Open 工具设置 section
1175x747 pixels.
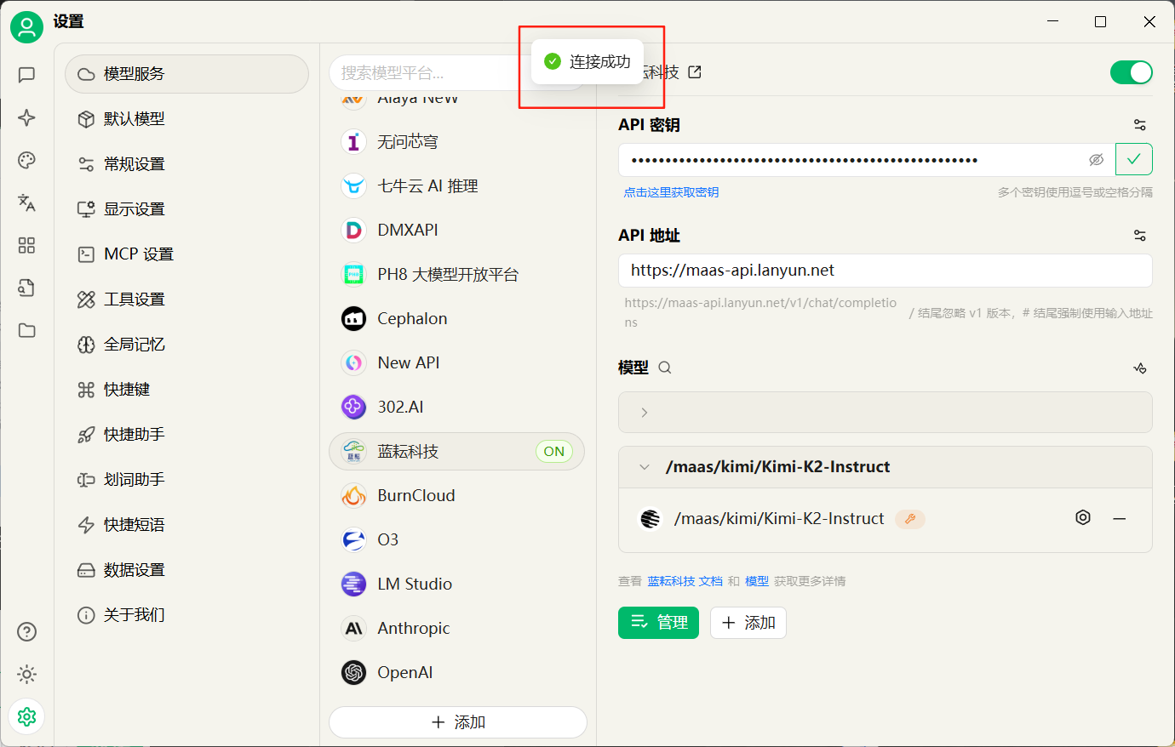click(186, 299)
